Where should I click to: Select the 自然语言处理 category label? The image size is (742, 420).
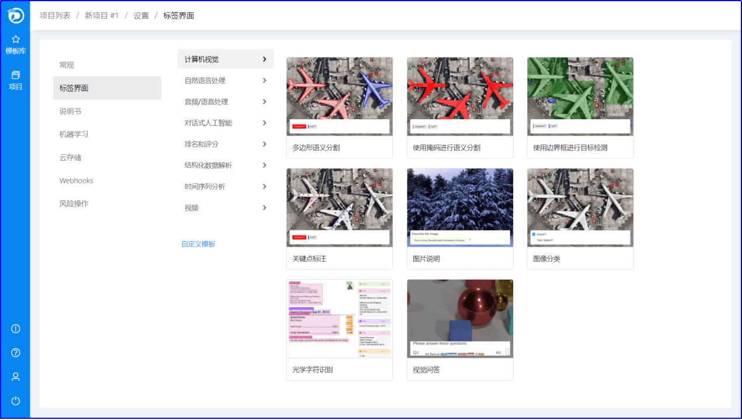[x=205, y=81]
